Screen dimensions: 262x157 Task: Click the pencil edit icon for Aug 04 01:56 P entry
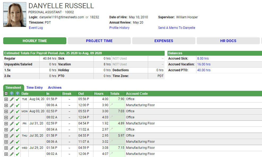pos(12,99)
